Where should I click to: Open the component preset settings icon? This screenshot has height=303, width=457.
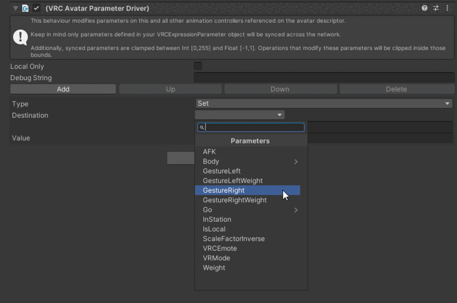pyautogui.click(x=436, y=8)
